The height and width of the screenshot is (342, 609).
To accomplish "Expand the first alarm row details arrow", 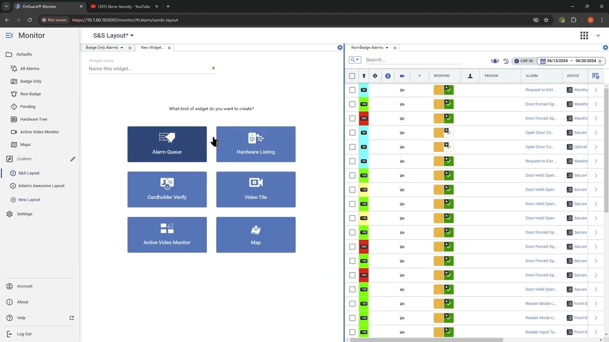I will [x=596, y=90].
